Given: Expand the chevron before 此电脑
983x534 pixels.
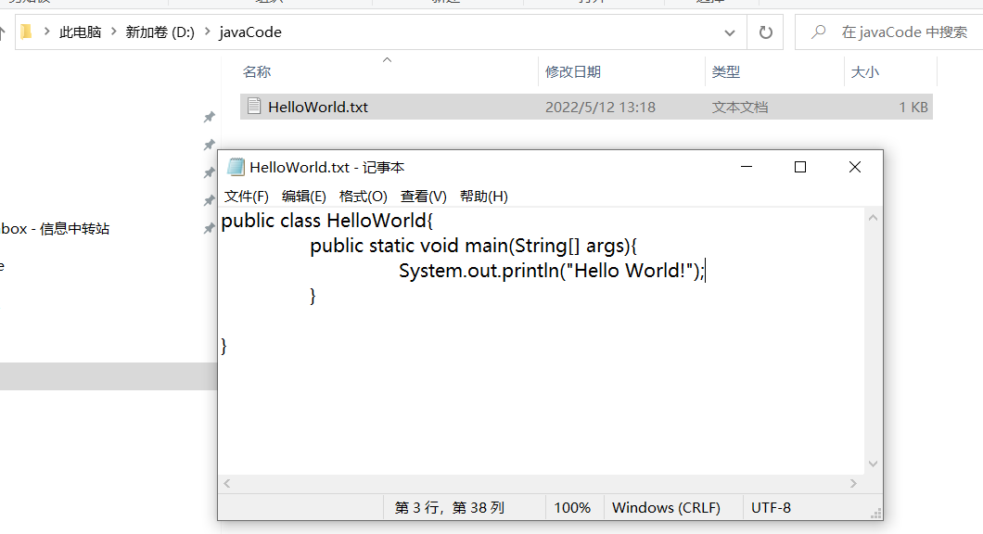Looking at the screenshot, I should coord(46,32).
